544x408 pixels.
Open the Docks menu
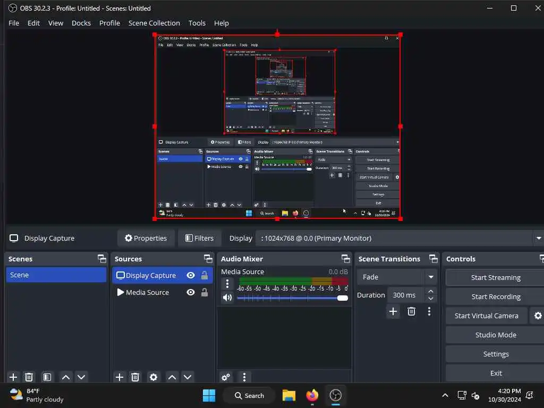click(x=81, y=23)
